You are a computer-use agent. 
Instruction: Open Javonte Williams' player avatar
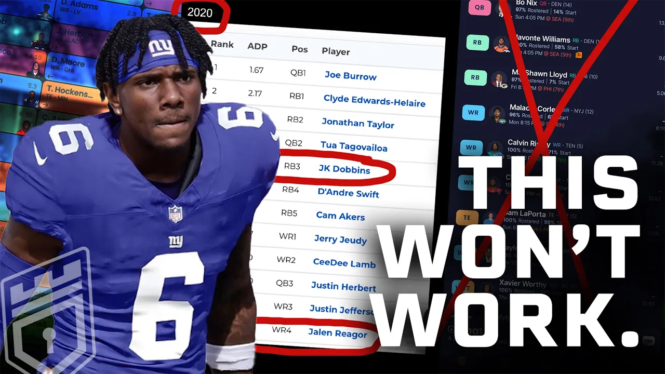pos(501,45)
